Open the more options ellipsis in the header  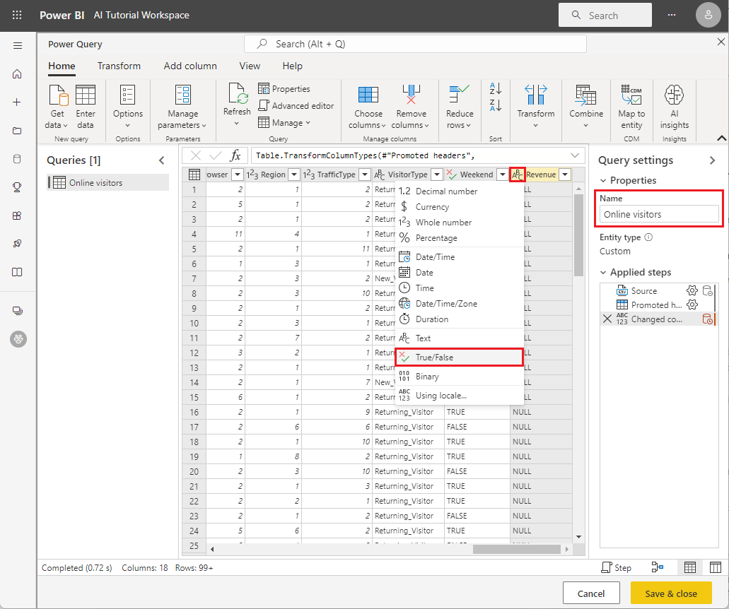pos(672,16)
